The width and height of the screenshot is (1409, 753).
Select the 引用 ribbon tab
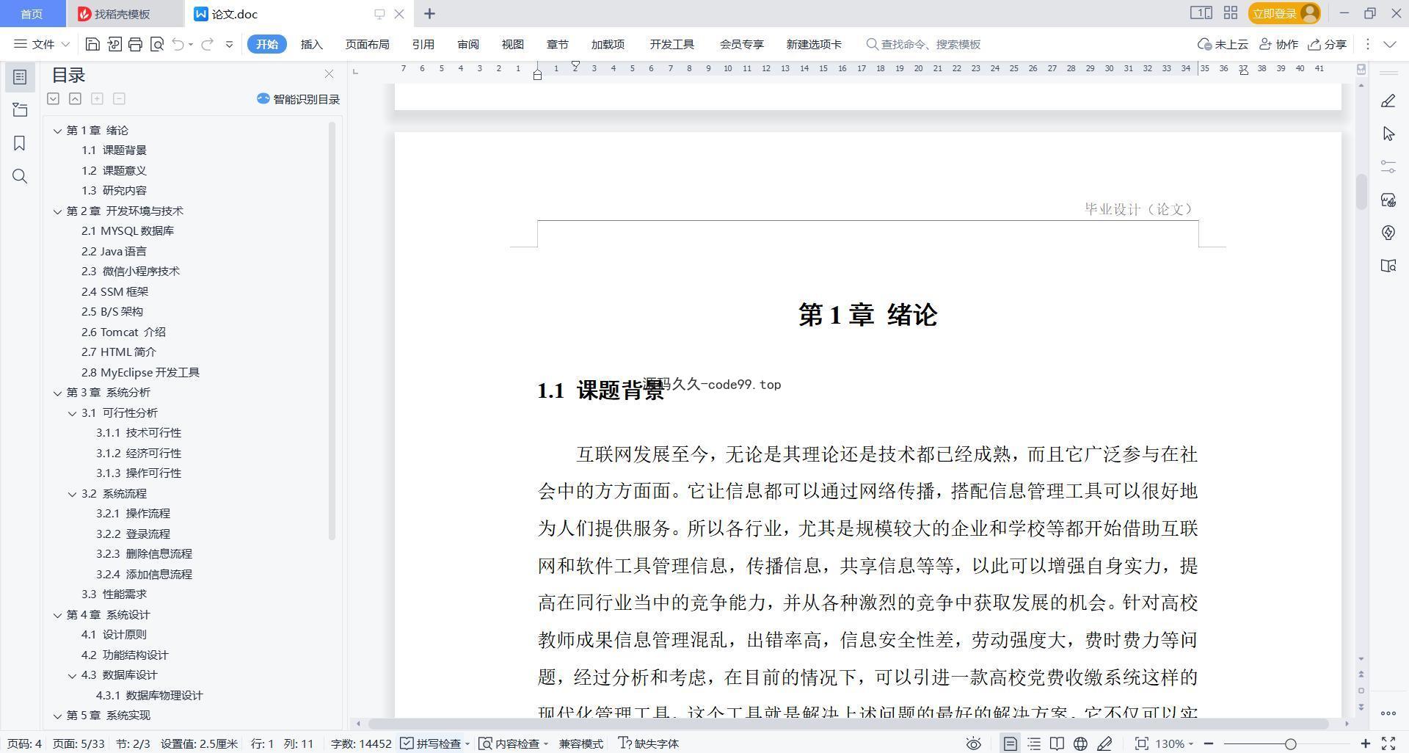click(x=423, y=44)
